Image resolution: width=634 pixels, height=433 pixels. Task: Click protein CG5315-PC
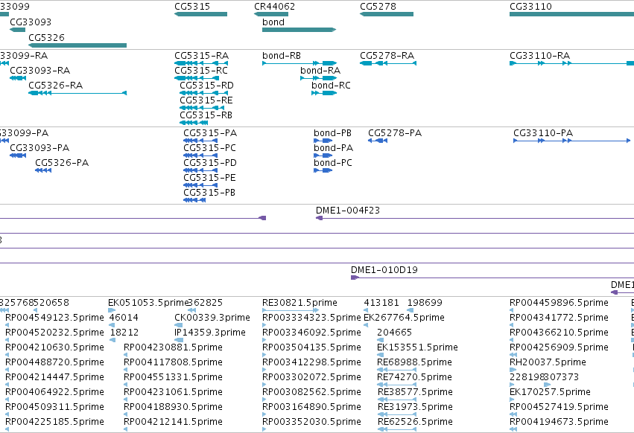(x=209, y=148)
